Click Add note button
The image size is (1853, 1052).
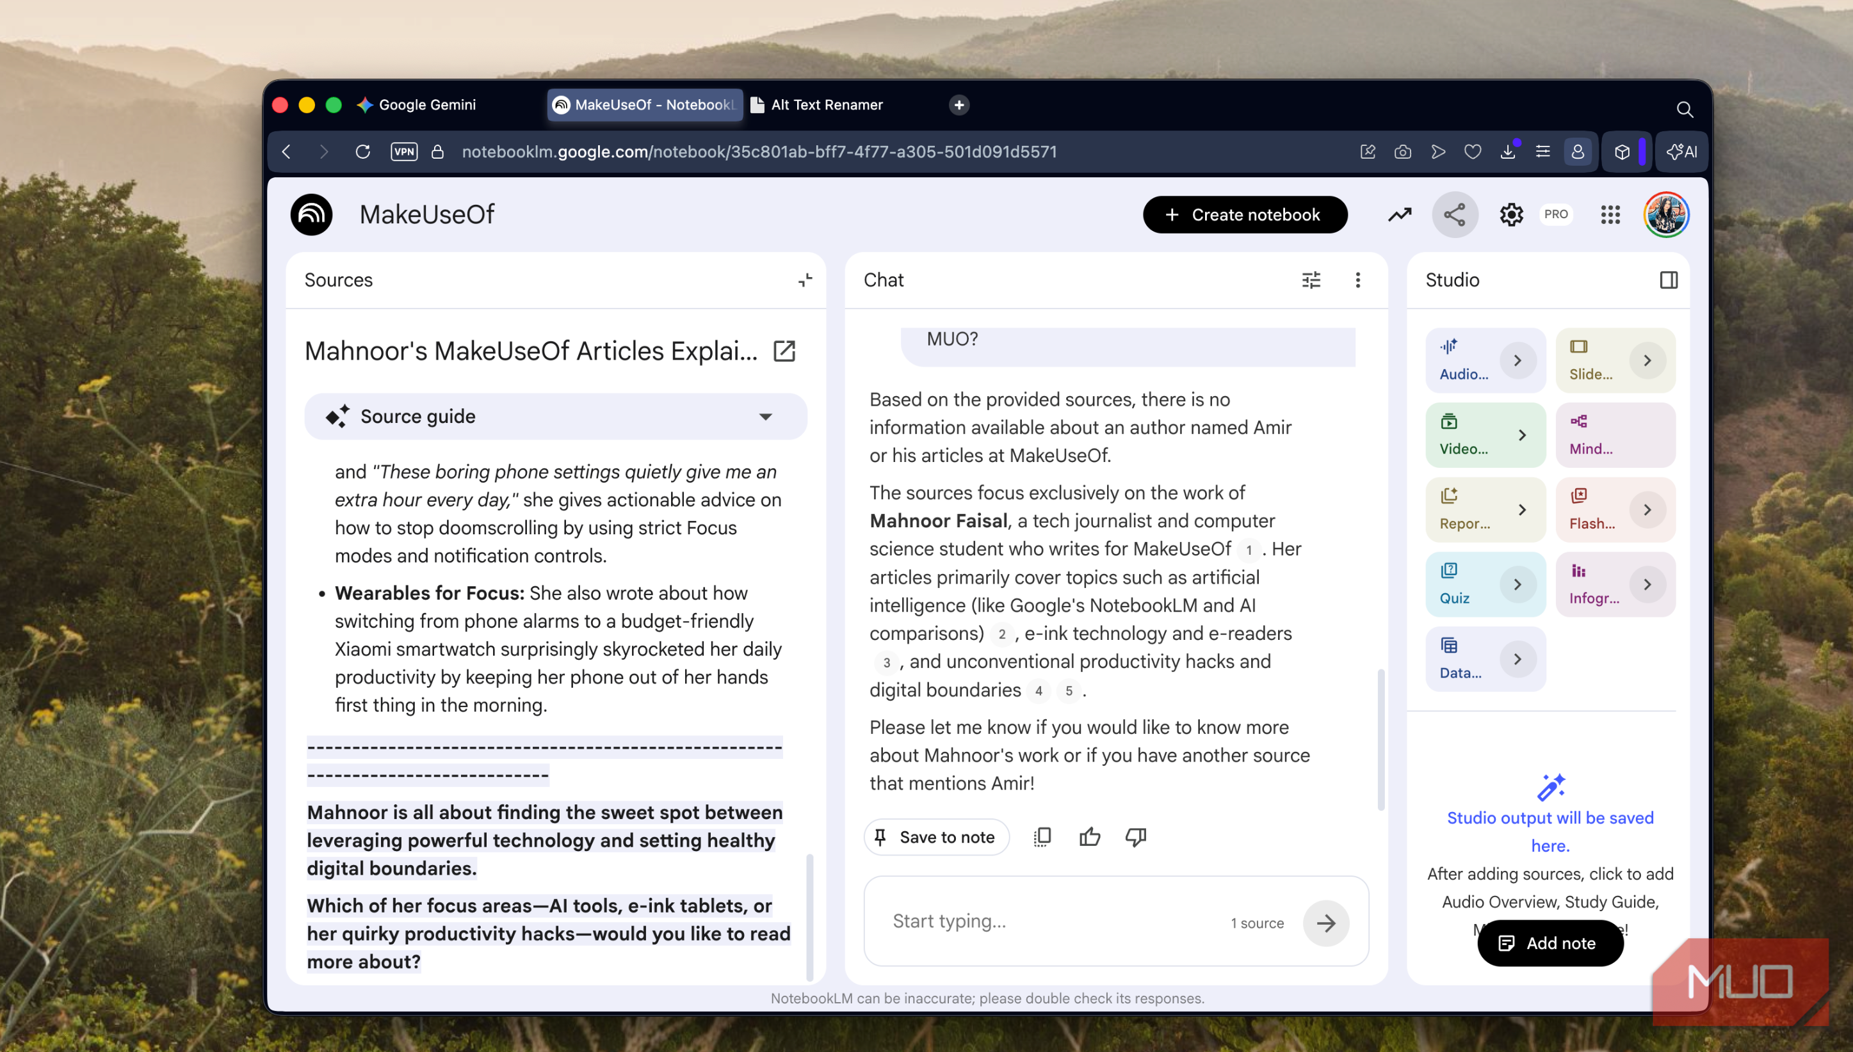tap(1550, 943)
